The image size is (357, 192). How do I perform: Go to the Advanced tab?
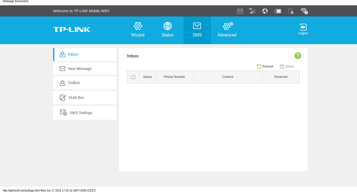point(227,30)
